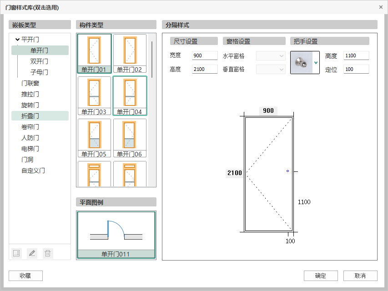
Task: Select the 单开门01 door thumbnail
Action: pos(94,54)
